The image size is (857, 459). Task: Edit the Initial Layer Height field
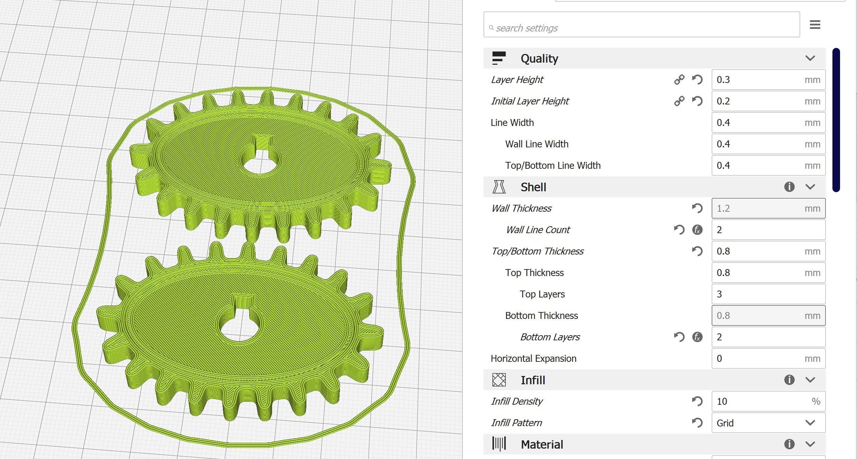768,101
